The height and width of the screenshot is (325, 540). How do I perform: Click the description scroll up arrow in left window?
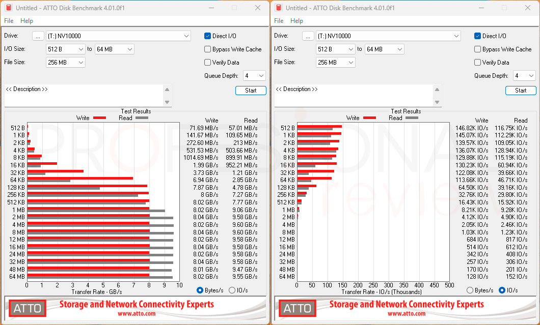[167, 90]
